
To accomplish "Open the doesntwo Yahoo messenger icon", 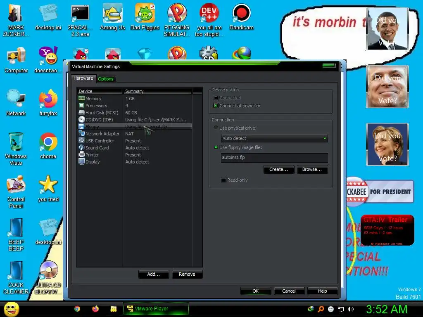I will [48, 60].
